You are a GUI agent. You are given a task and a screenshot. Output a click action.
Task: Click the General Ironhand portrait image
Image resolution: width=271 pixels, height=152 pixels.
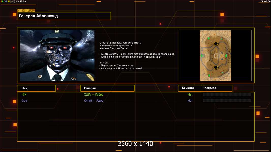57,55
